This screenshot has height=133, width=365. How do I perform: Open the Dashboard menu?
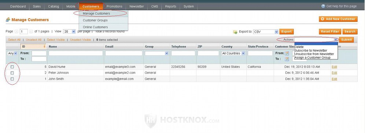(x=18, y=7)
